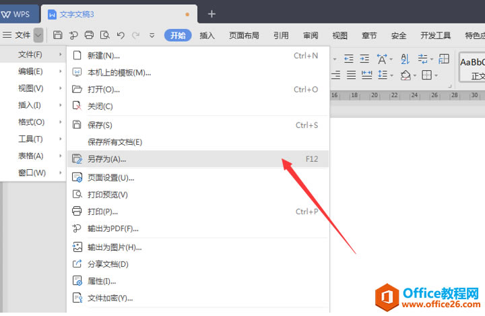Click the Print icon in quick access toolbar
Viewport: 485px width, 316px height.
click(x=89, y=35)
